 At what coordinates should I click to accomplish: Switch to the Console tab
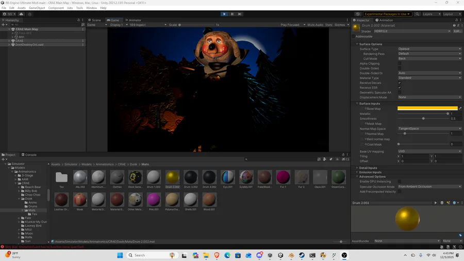click(x=29, y=155)
